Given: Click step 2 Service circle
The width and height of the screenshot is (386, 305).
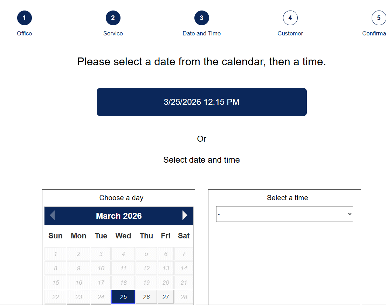Looking at the screenshot, I should tap(113, 18).
